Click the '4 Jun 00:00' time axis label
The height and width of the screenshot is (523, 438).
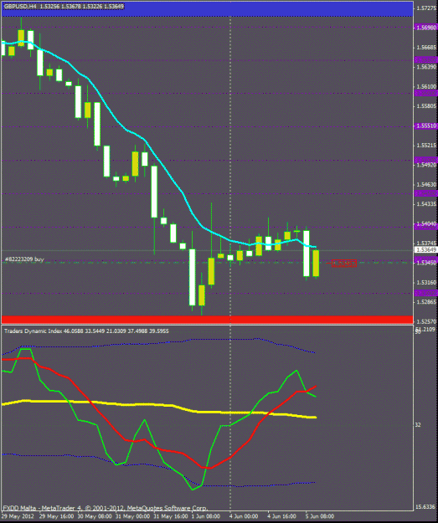(244, 516)
